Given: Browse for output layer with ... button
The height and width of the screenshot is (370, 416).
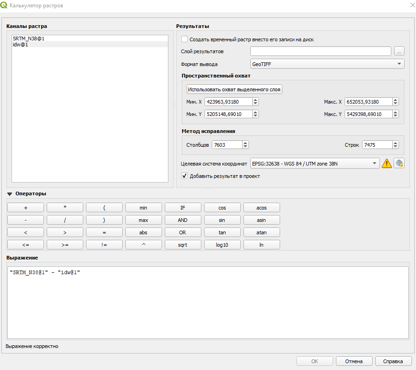Looking at the screenshot, I should [x=399, y=51].
